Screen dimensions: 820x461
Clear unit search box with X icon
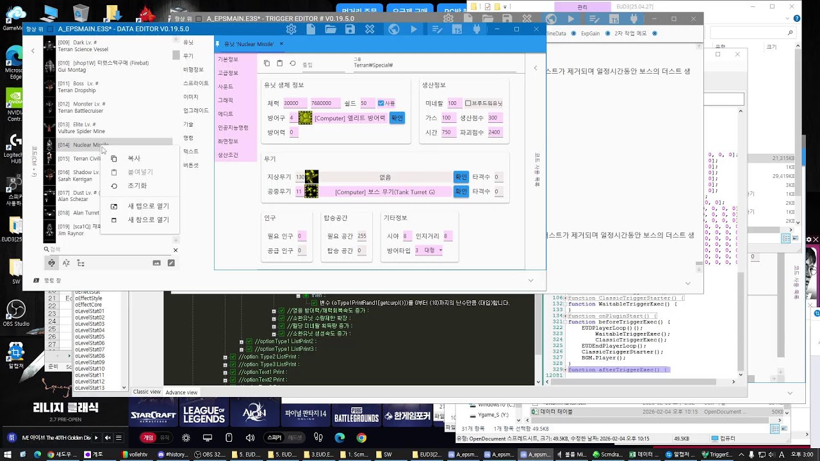(x=176, y=250)
